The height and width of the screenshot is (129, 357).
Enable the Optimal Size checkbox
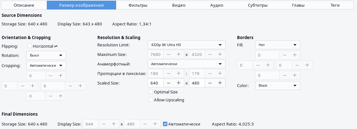coord(151,92)
